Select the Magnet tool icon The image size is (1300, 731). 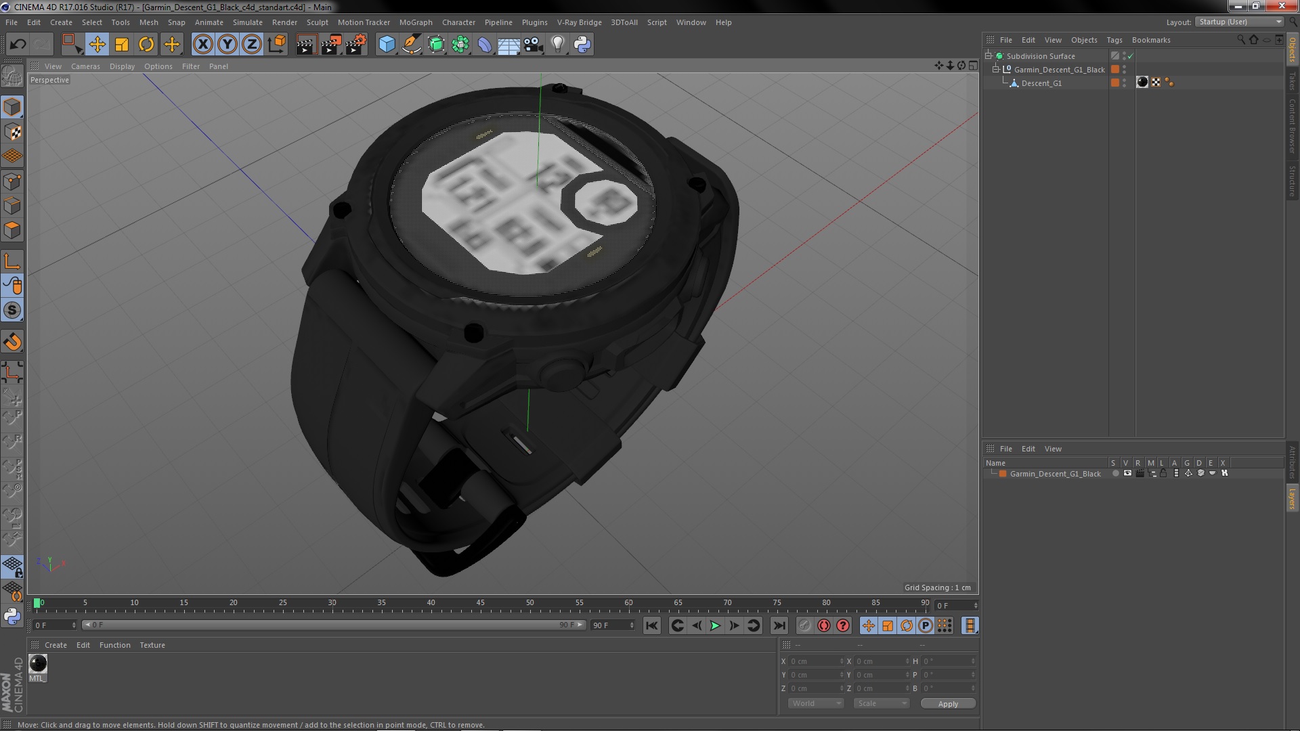[x=12, y=342]
